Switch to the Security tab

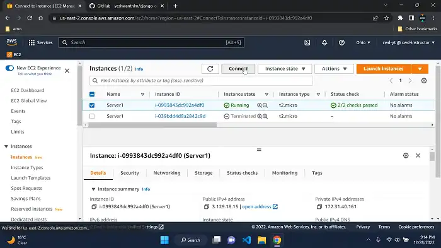[130, 173]
